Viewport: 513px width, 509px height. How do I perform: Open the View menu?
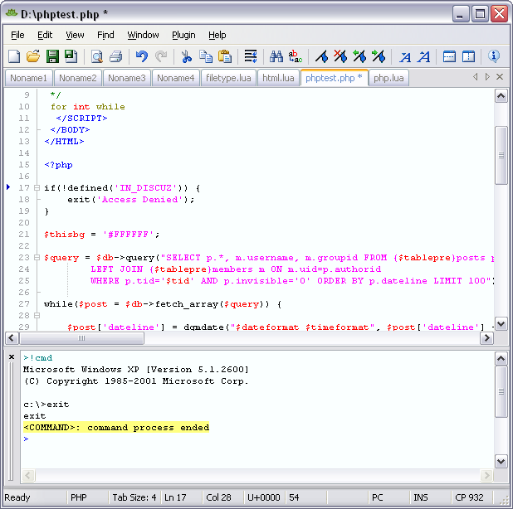(75, 35)
